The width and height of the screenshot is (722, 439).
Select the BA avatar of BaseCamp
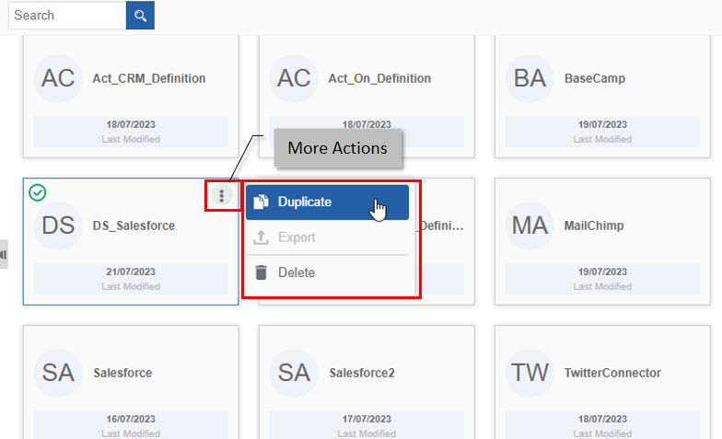click(x=530, y=78)
